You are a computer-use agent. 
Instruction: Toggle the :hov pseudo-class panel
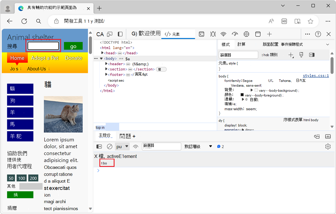tap(269, 55)
